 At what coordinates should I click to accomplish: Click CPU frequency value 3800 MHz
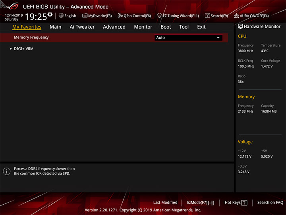pos(245,51)
